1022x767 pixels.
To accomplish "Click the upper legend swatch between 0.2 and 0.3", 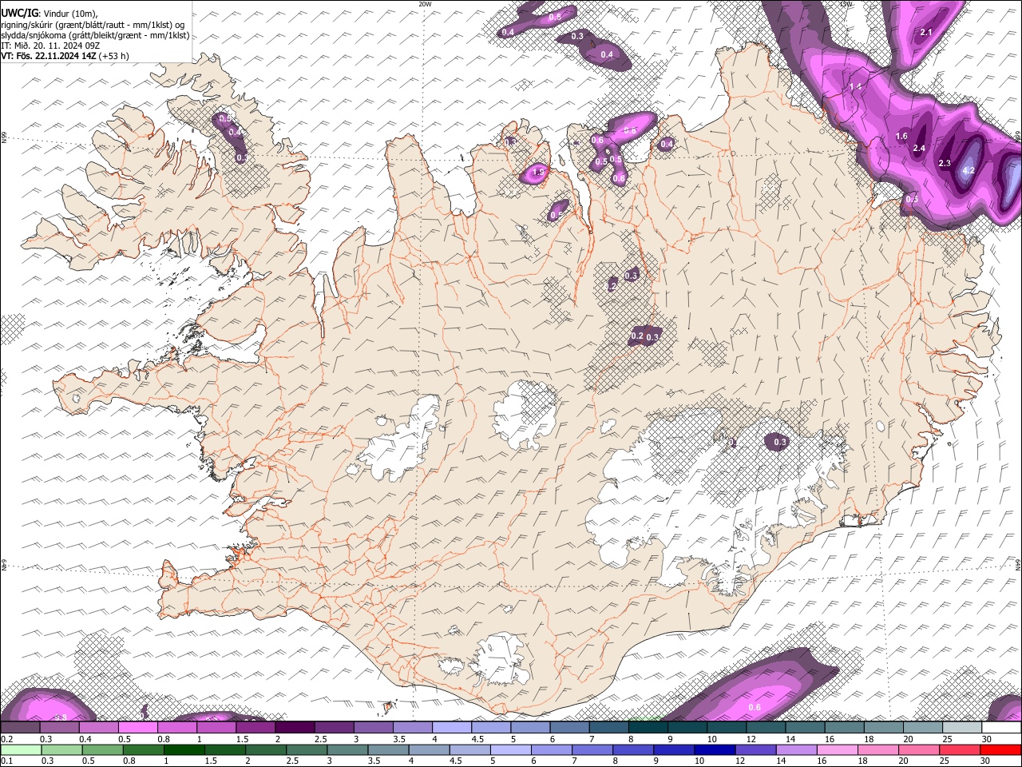I will point(21,728).
